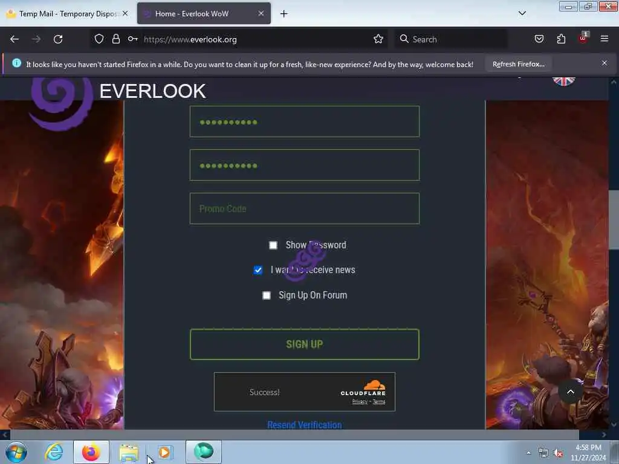Screen dimensions: 619x464
Task: Open the Cloudflare Privacy link
Action: click(x=360, y=402)
